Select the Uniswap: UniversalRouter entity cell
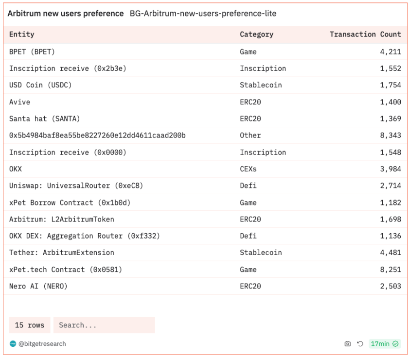Viewport: 409px width, 356px height. [x=76, y=186]
